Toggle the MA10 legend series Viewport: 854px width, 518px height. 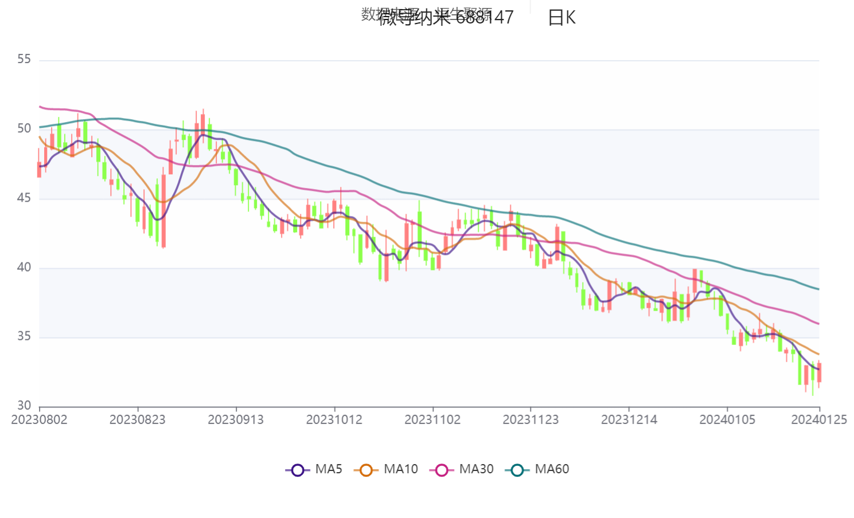(x=386, y=469)
